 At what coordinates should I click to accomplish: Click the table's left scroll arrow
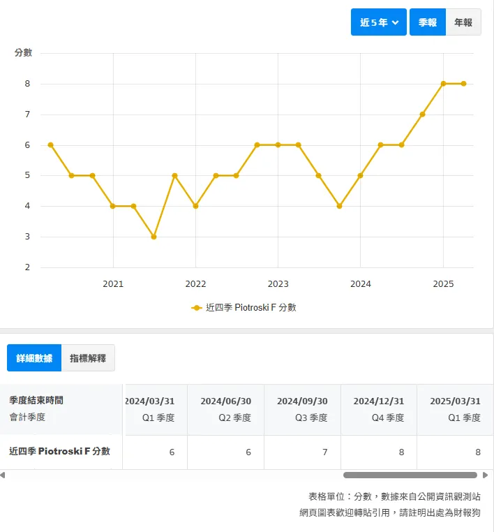(x=2, y=475)
